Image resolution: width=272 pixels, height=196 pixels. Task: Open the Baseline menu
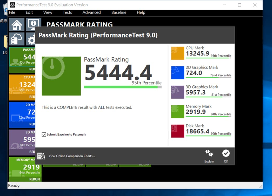pyautogui.click(x=119, y=12)
